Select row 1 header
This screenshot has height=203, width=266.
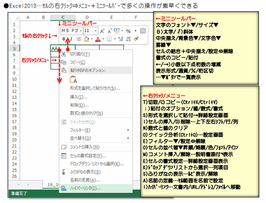point(14,24)
